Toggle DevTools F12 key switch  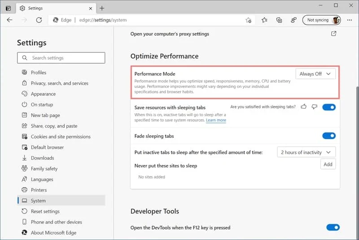[333, 227]
